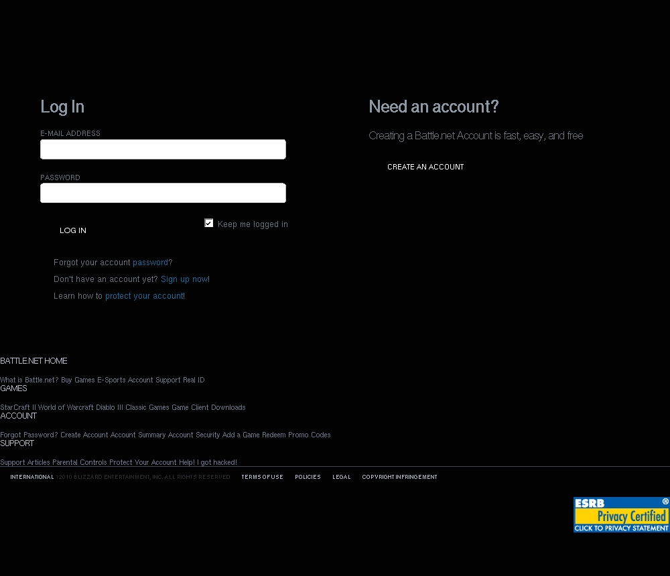Open the COPYRIGHT INFRINGEMENT link

pos(399,477)
